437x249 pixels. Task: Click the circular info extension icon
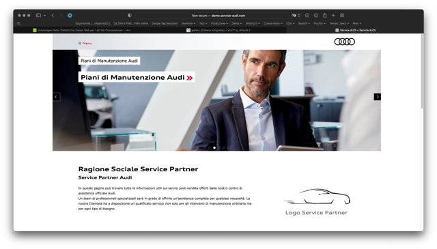coord(315,15)
